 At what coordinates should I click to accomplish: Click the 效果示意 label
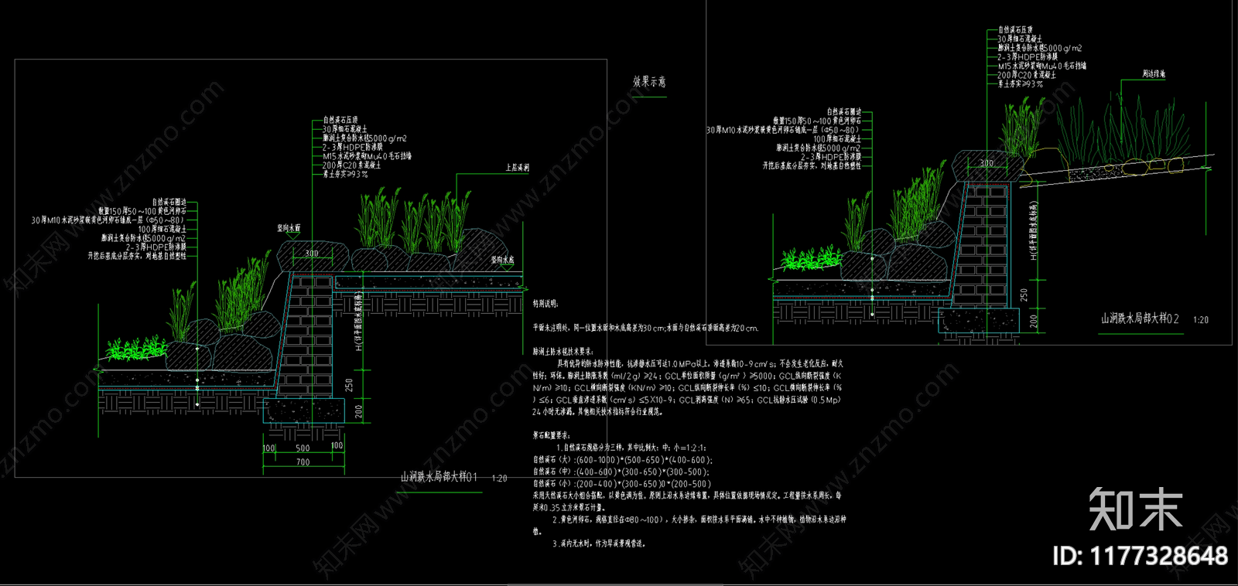point(649,81)
